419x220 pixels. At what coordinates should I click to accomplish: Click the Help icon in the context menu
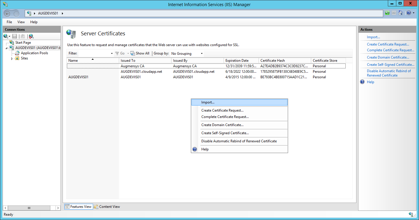pos(195,149)
